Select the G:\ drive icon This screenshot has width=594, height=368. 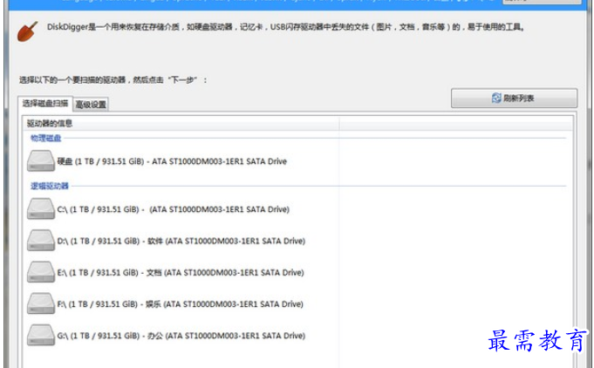point(41,335)
